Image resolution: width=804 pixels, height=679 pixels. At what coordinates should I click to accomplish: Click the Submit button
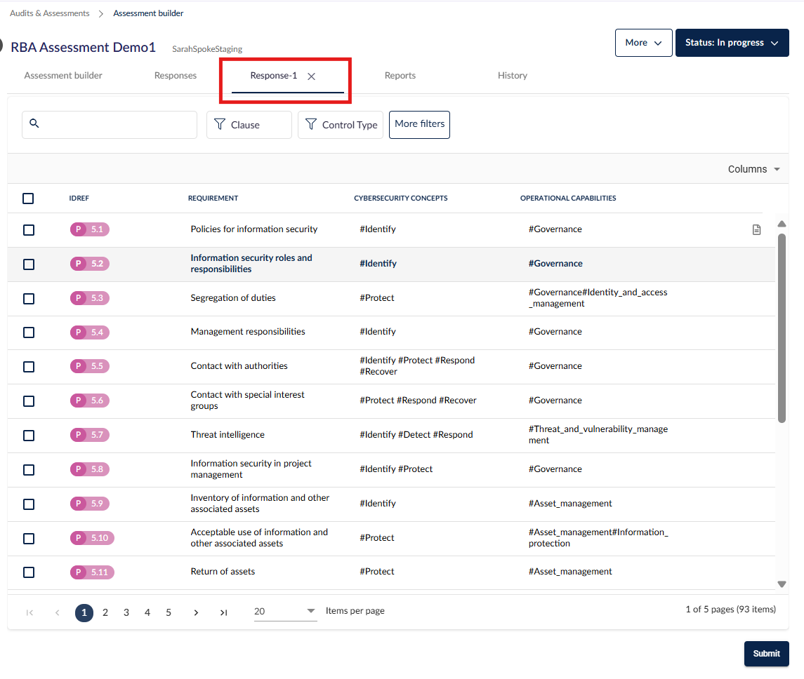pyautogui.click(x=766, y=653)
